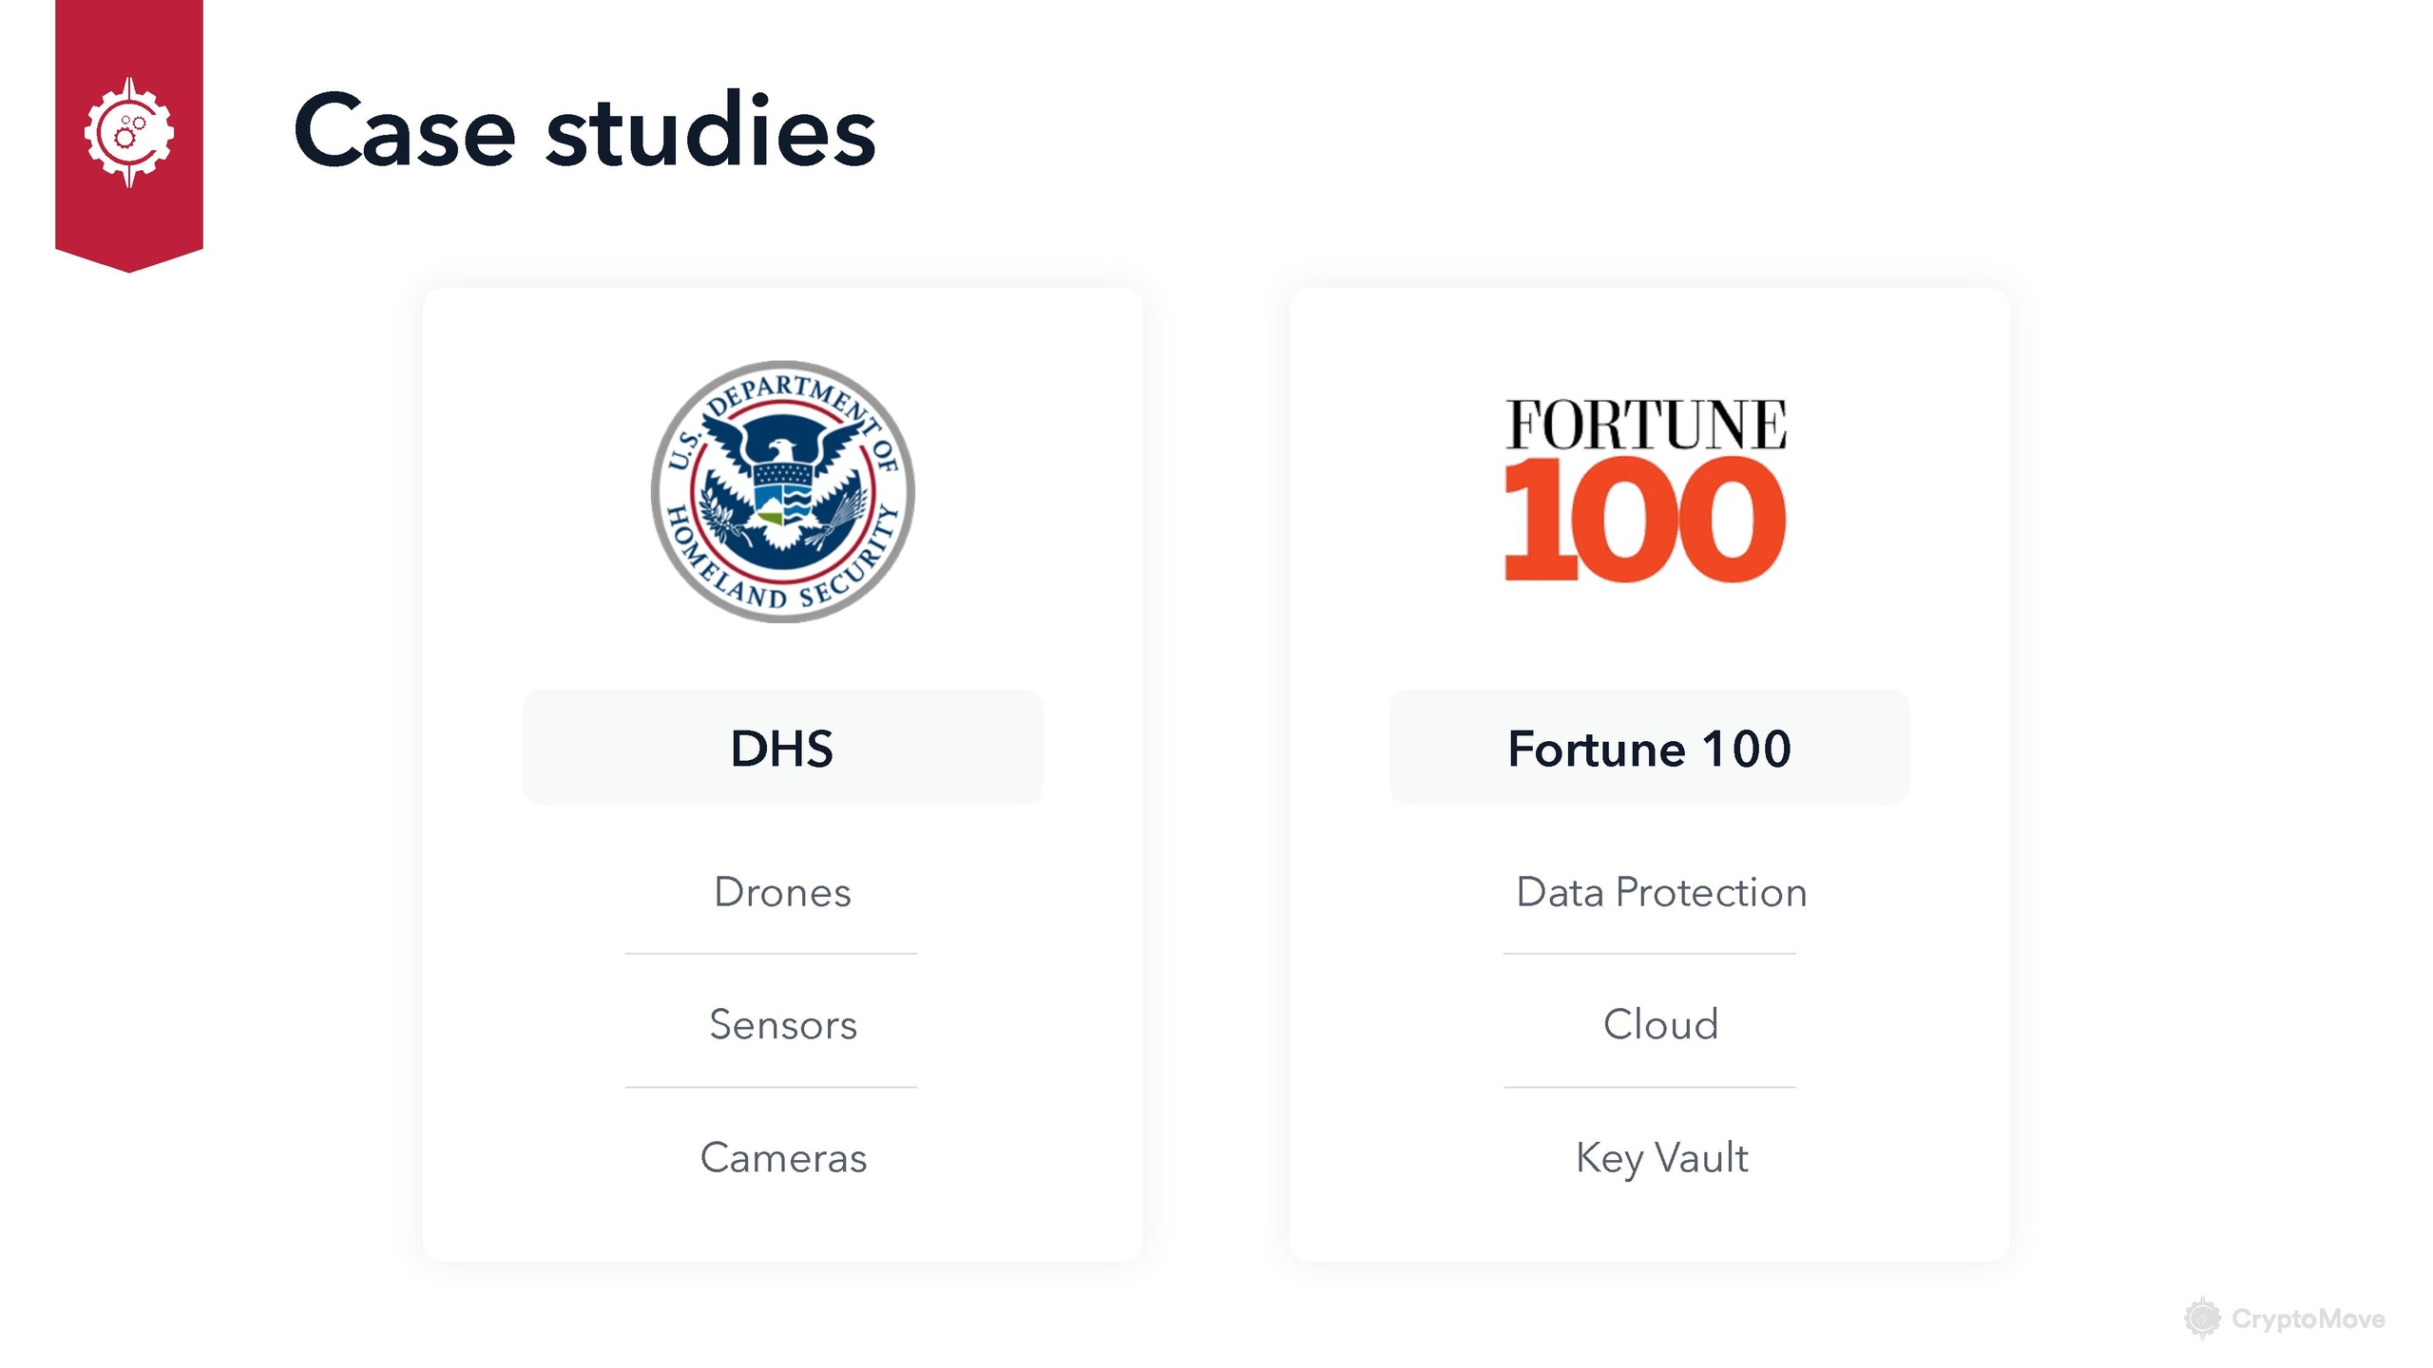Click the Data Protection item
The image size is (2433, 1368).
click(x=1660, y=892)
